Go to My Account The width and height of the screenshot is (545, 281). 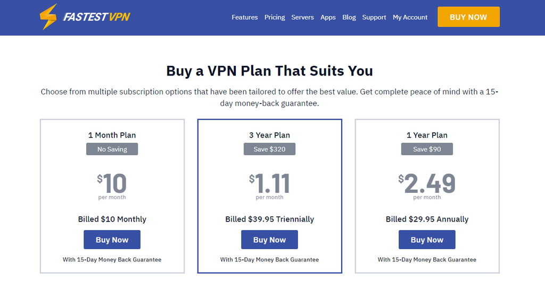(x=410, y=18)
